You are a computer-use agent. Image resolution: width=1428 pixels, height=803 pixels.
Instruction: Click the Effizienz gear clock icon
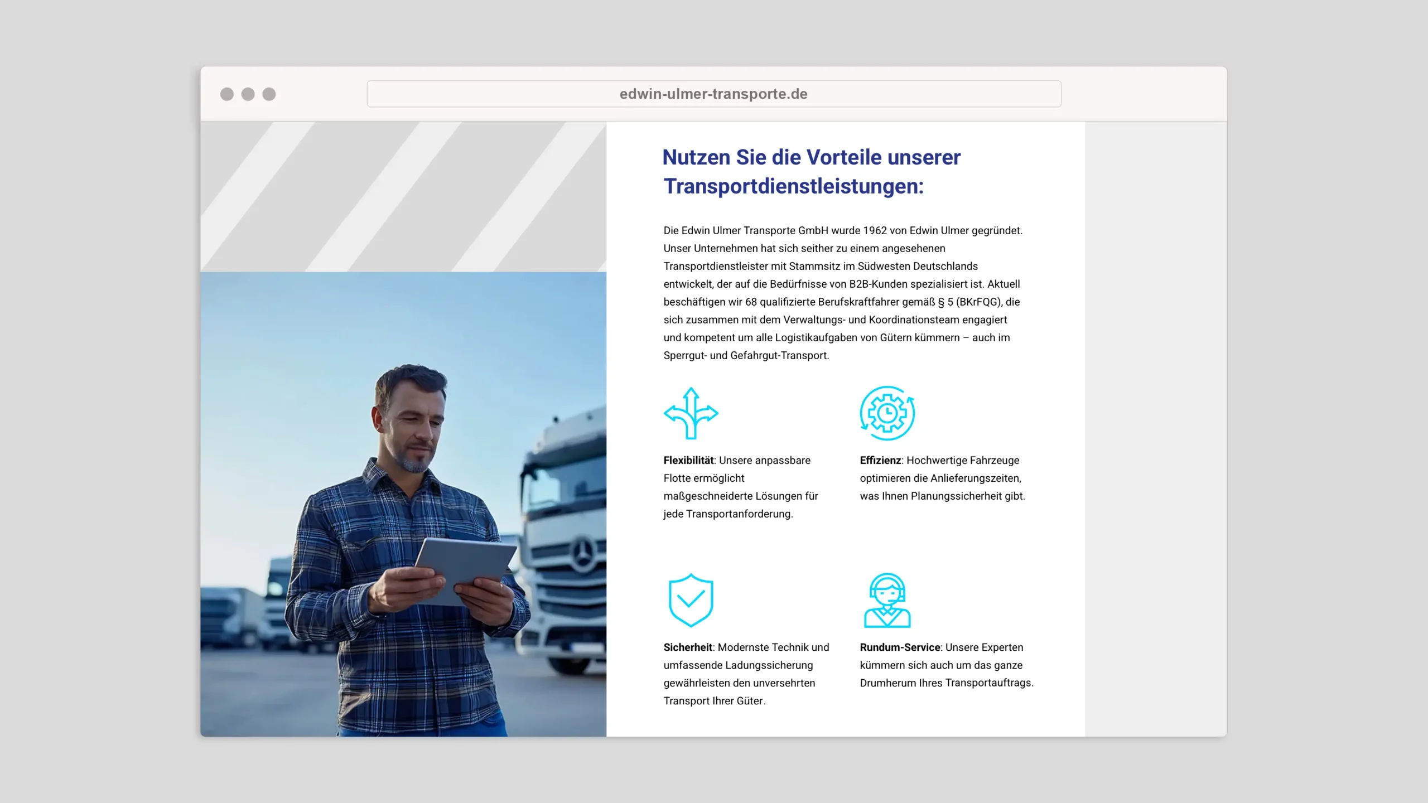click(887, 413)
